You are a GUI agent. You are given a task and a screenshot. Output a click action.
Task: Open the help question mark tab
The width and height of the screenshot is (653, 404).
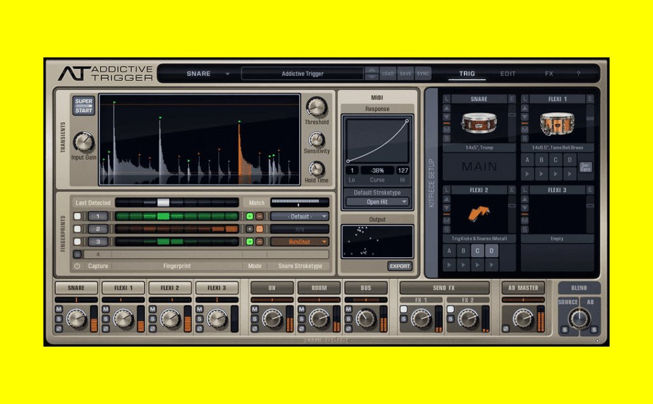(x=578, y=74)
